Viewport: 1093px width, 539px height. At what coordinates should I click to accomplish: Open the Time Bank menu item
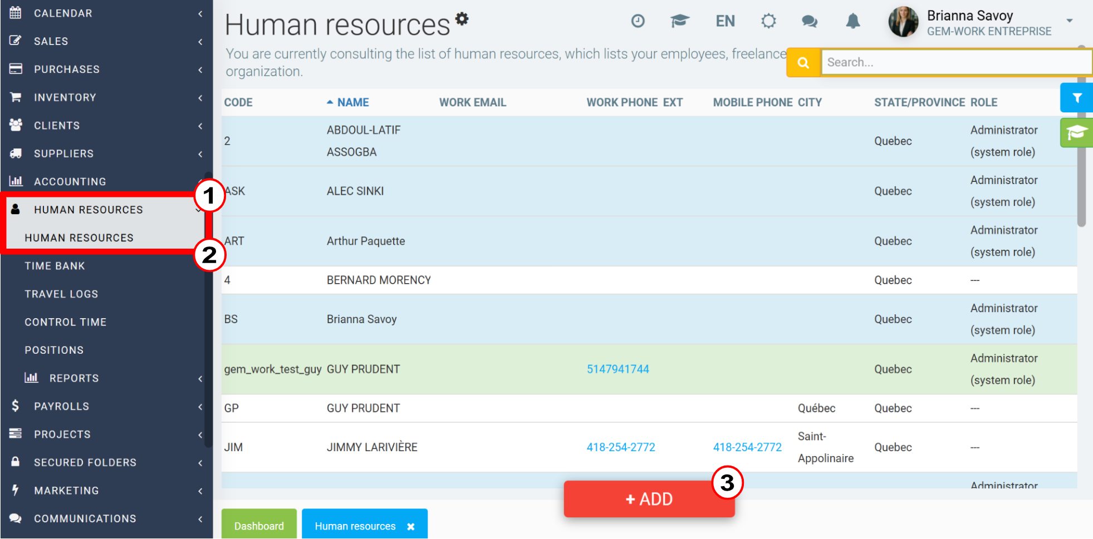pos(55,266)
